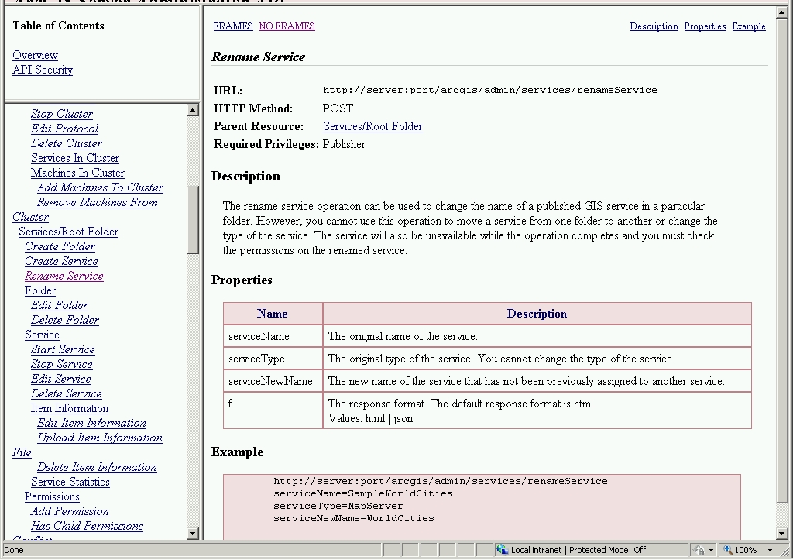Jump to the Example section link
793x560 pixels.
tap(748, 26)
